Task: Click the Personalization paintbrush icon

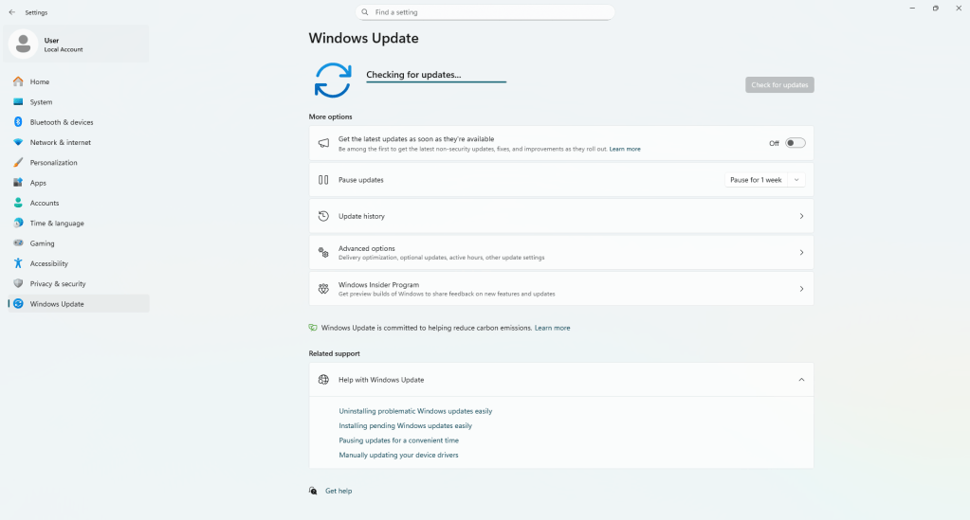Action: [18, 163]
